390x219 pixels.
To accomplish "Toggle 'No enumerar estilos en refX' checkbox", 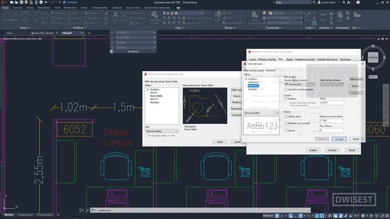I will point(146,136).
